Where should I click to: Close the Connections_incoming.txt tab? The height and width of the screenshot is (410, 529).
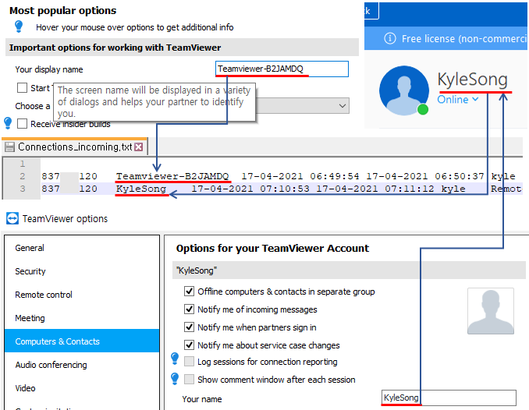[139, 147]
